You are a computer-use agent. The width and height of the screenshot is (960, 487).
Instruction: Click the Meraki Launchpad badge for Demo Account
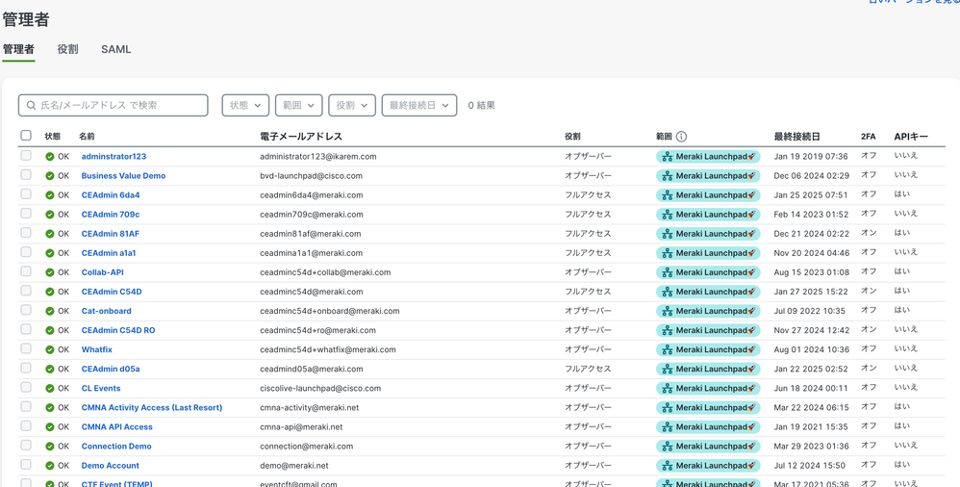click(708, 465)
